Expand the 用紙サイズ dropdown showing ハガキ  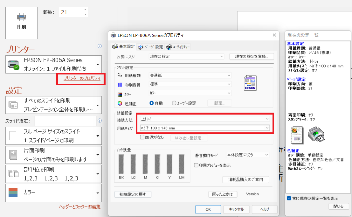[x=205, y=128]
